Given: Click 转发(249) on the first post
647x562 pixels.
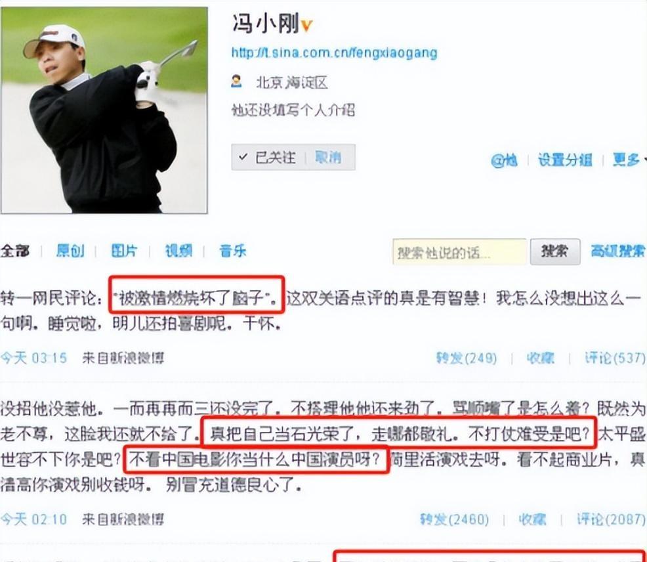Looking at the screenshot, I should 467,358.
